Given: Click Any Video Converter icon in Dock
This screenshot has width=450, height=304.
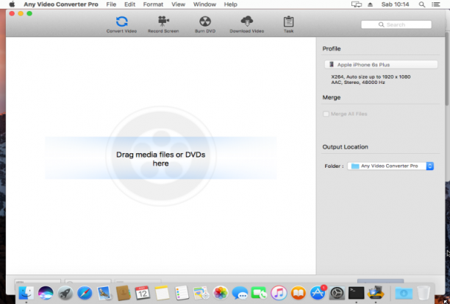Looking at the screenshot, I should click(376, 294).
